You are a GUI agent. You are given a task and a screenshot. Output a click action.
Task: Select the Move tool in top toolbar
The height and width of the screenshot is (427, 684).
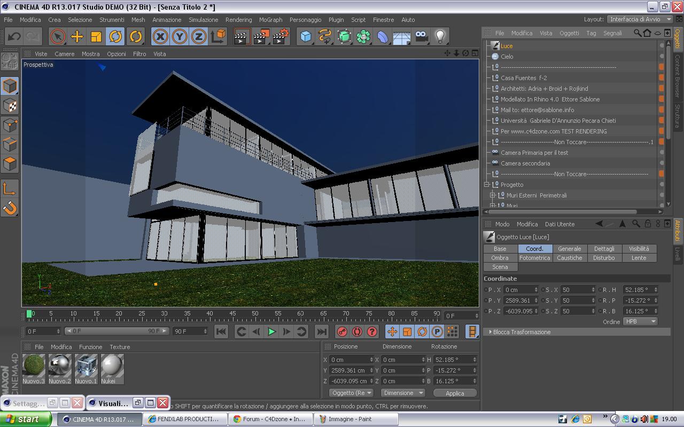click(x=77, y=36)
